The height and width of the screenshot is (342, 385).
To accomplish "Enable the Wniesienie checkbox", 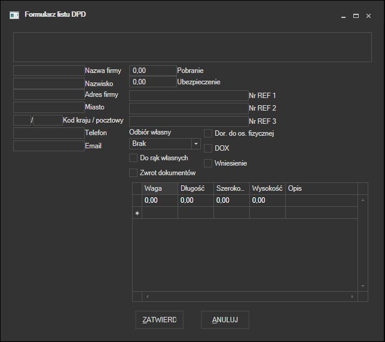I will (208, 163).
